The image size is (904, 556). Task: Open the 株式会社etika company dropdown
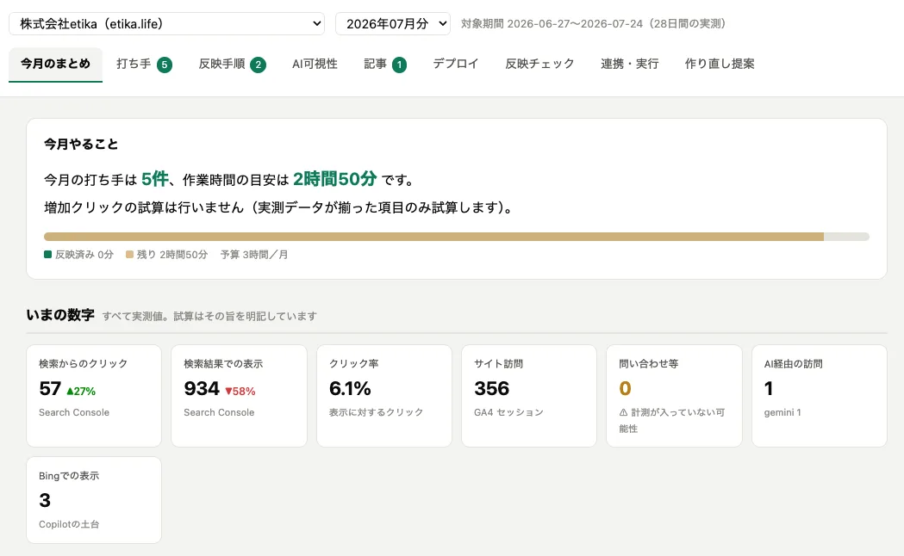point(166,23)
